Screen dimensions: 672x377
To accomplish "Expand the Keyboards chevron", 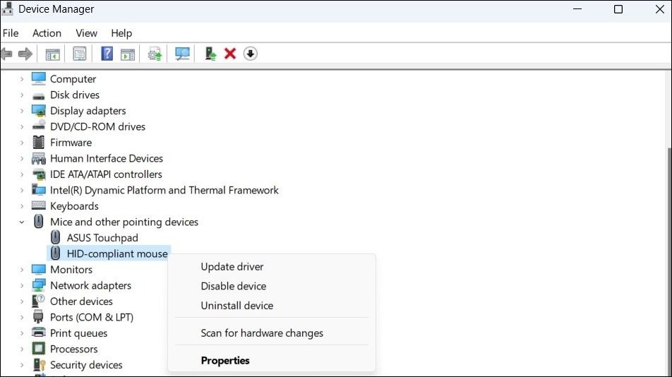I will point(22,206).
